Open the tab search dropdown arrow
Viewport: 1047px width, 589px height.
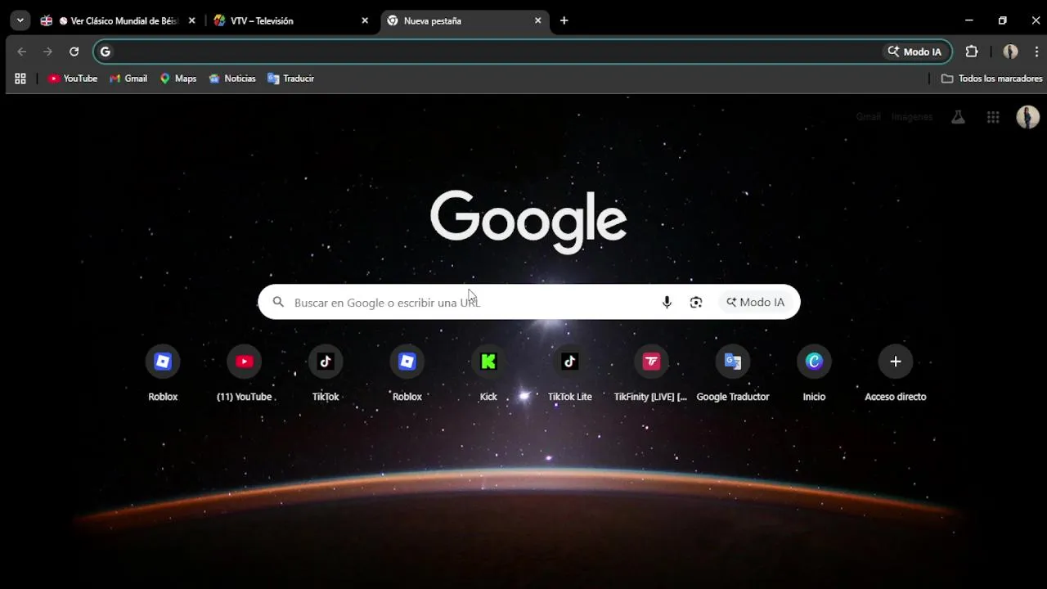click(20, 20)
